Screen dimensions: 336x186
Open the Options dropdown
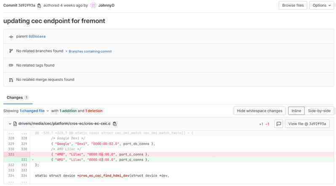[x=321, y=5]
